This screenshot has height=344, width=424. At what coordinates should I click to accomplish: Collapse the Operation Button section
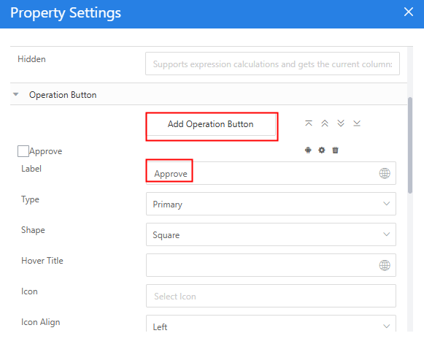16,94
